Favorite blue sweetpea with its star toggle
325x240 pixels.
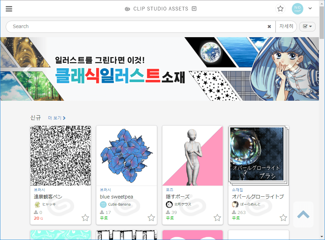pyautogui.click(x=151, y=218)
